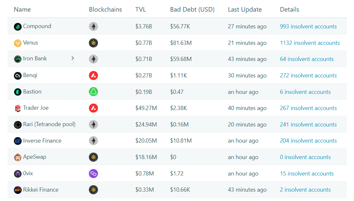Image resolution: width=354 pixels, height=201 pixels.
Task: Sort by the Last Update column header
Action: [245, 9]
